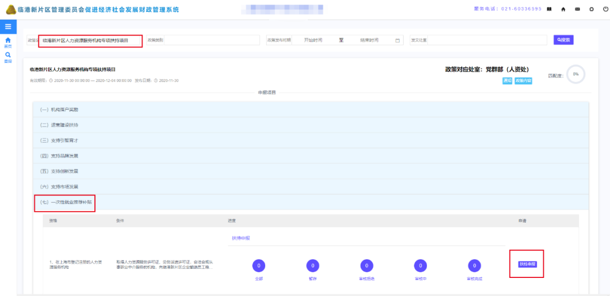610x296 pixels.
Task: Collapse section (七) 一次性就业推荐补贴
Action: 310,202
